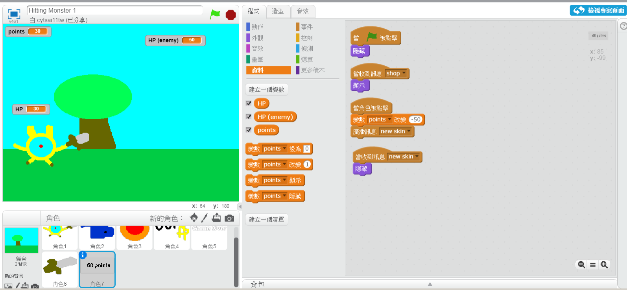
Task: Select the 運算 operators block category
Action: coord(317,59)
